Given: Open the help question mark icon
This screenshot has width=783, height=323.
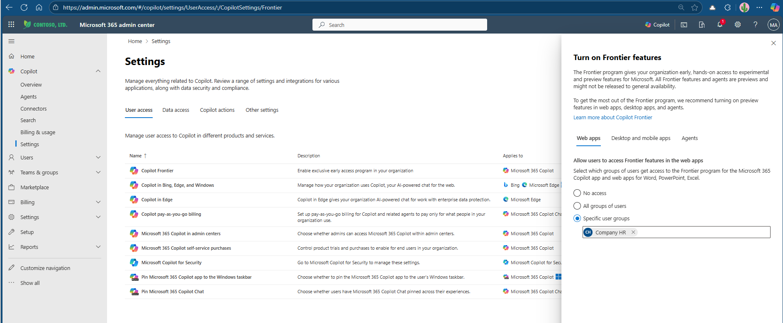Looking at the screenshot, I should click(755, 25).
